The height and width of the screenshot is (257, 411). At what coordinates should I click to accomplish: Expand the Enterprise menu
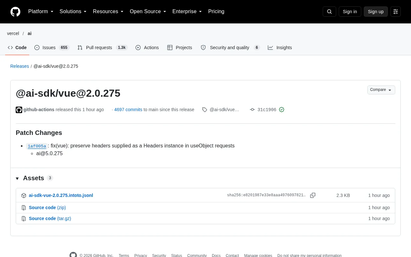pyautogui.click(x=187, y=12)
